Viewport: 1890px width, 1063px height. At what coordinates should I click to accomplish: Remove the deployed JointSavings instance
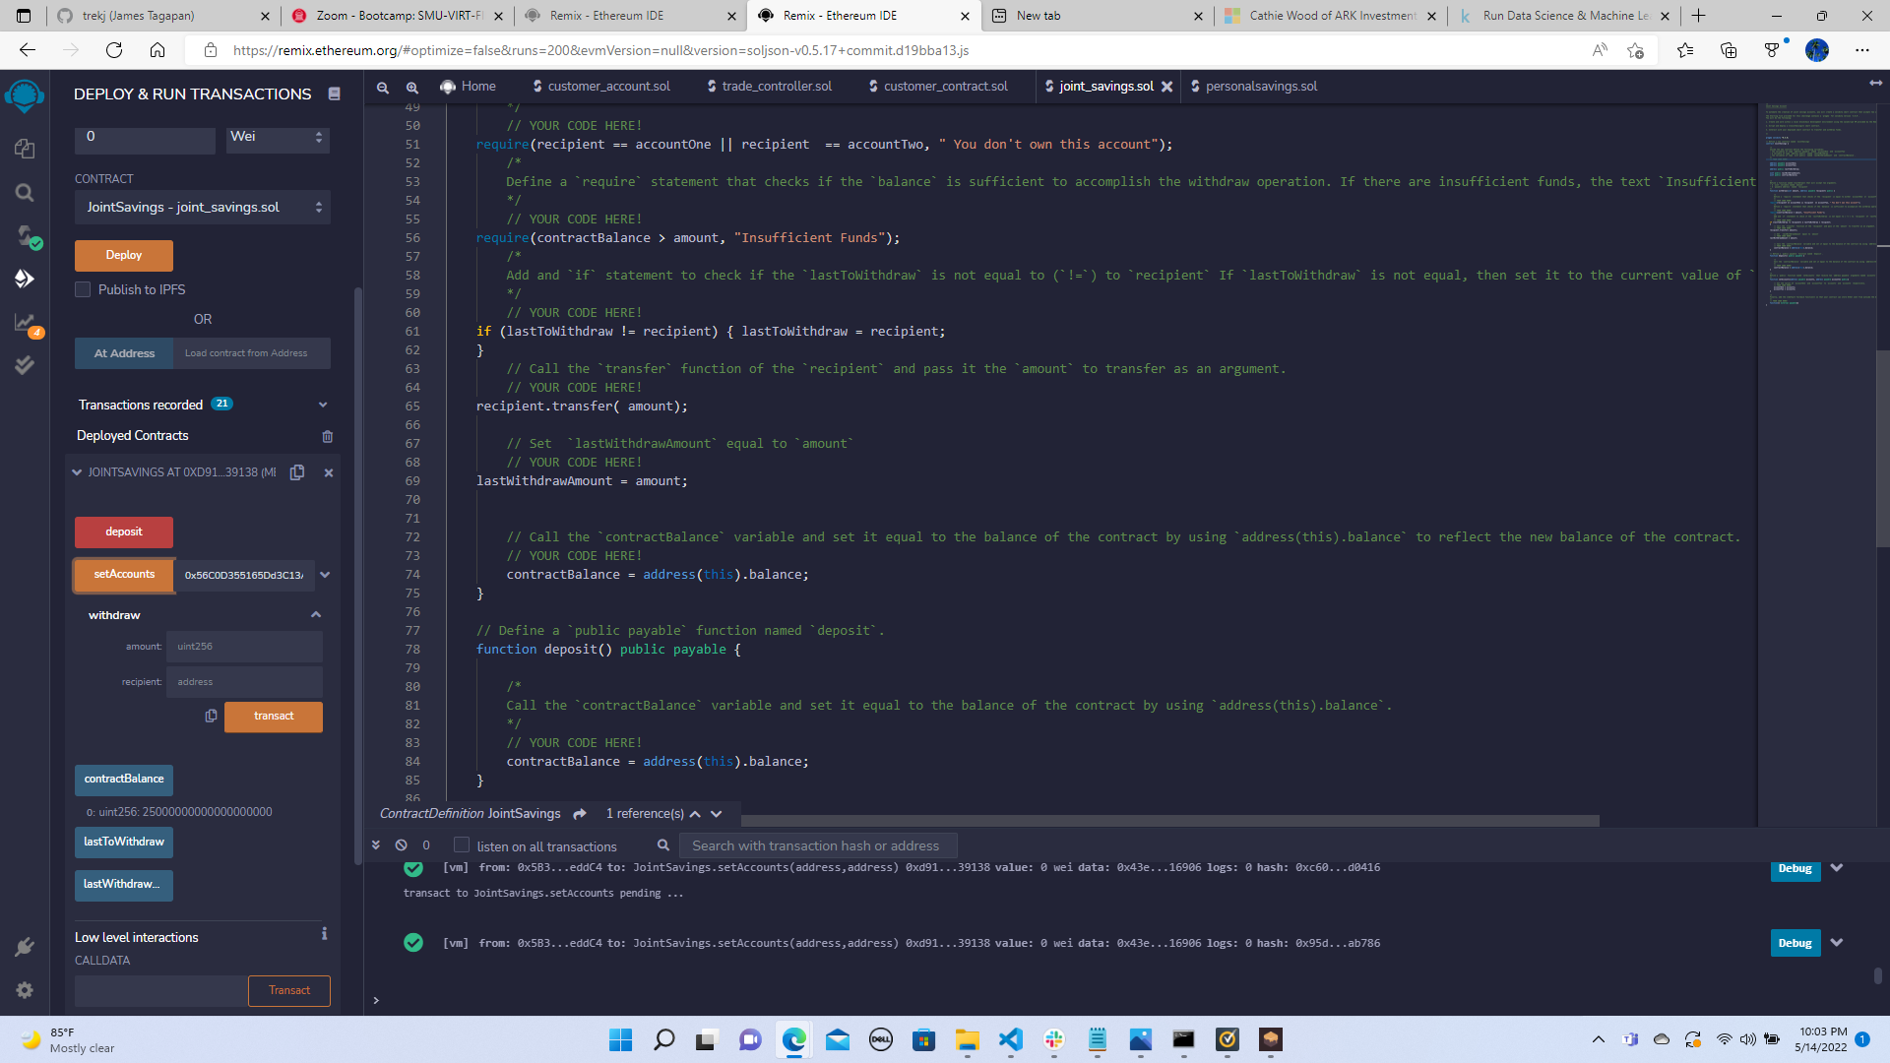pyautogui.click(x=329, y=472)
